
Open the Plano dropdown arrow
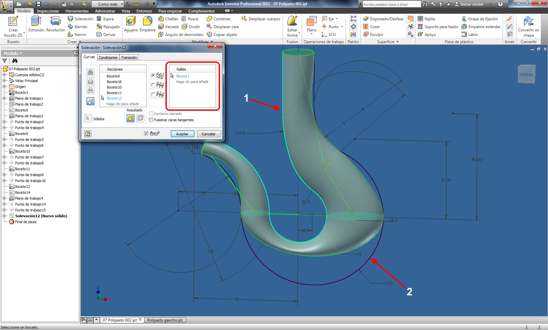[x=312, y=34]
